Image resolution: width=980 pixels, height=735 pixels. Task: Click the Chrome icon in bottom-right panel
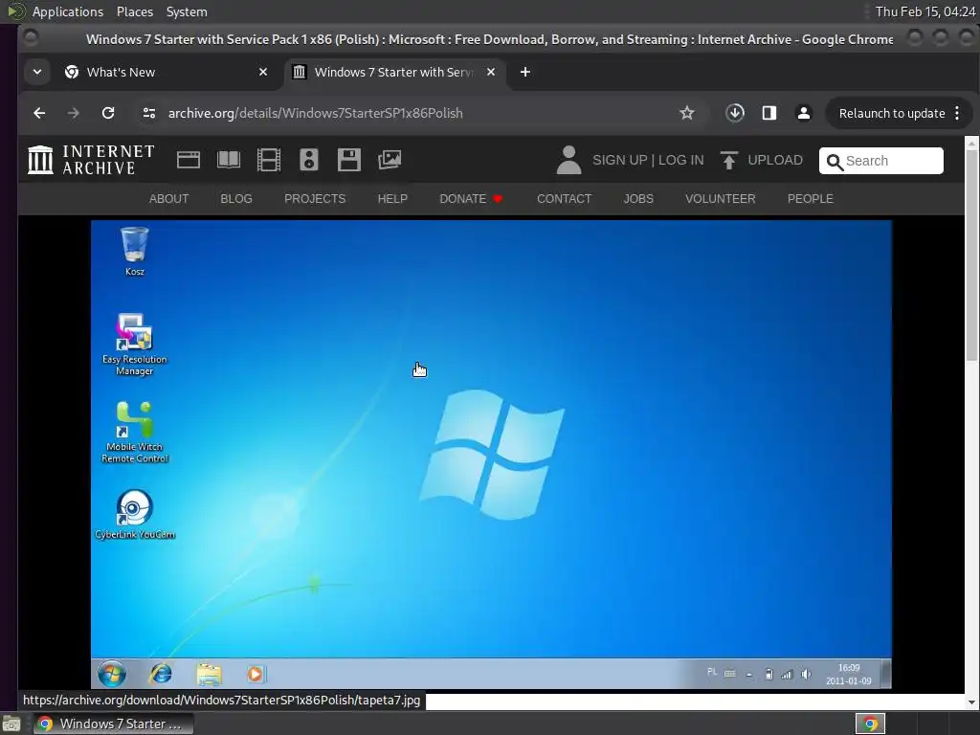pos(870,724)
